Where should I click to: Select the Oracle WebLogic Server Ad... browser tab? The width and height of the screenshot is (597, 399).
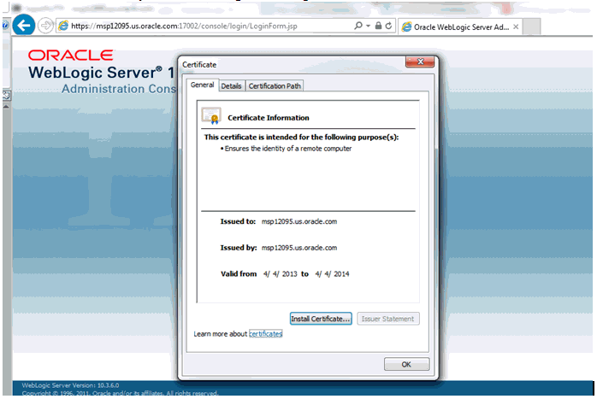[x=459, y=27]
